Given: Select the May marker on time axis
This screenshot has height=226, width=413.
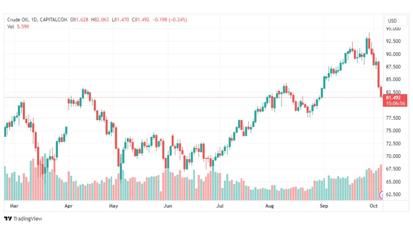Looking at the screenshot, I should click(113, 206).
